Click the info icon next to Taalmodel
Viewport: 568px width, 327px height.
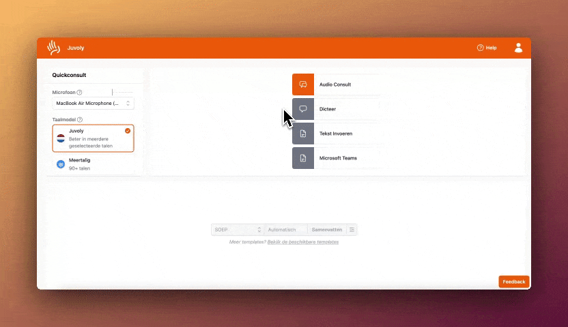pyautogui.click(x=81, y=120)
